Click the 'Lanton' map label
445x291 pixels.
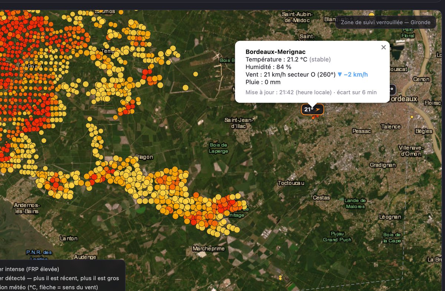(x=69, y=238)
